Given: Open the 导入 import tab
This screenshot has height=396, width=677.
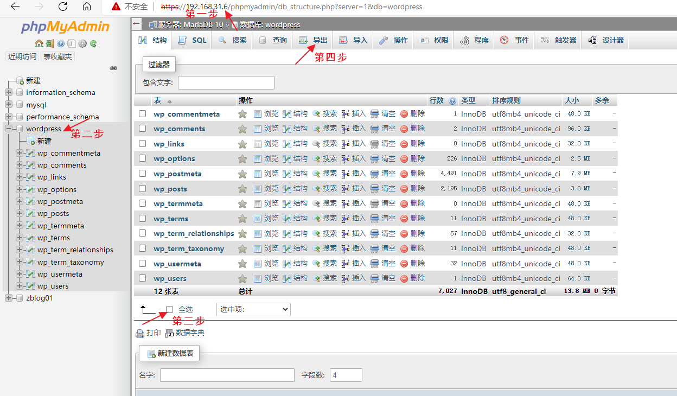Looking at the screenshot, I should [x=353, y=40].
